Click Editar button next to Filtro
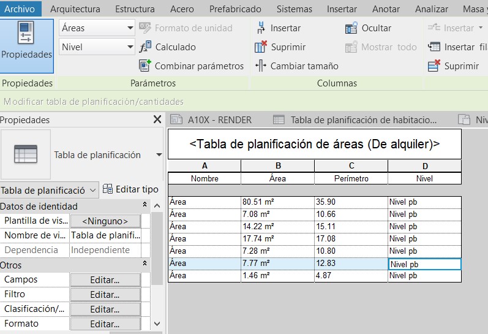 (x=105, y=294)
